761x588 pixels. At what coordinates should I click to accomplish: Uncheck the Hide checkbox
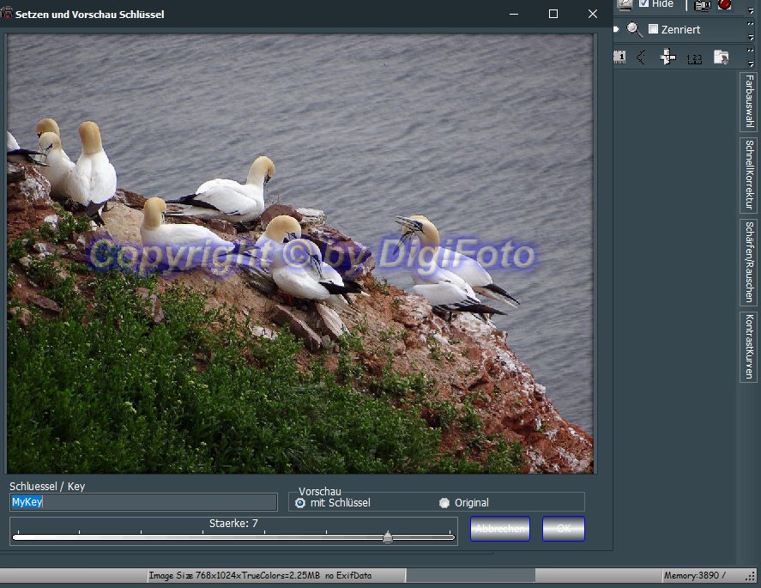644,4
